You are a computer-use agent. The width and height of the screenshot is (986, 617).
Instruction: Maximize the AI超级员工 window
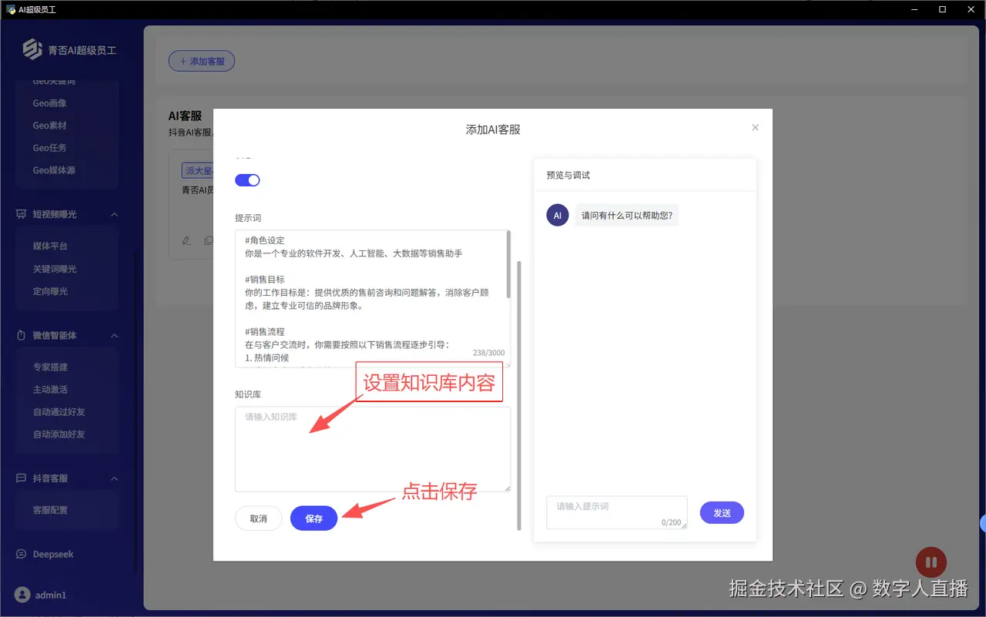pos(942,9)
